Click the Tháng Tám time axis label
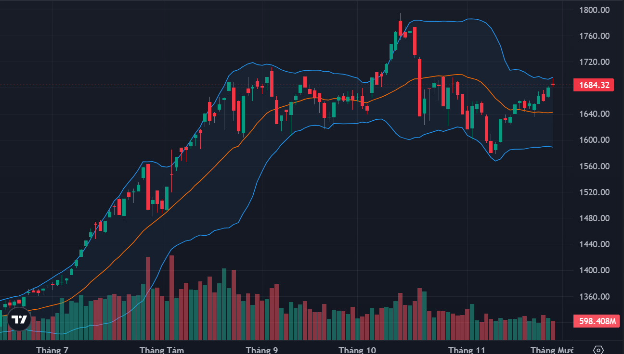 coord(162,350)
